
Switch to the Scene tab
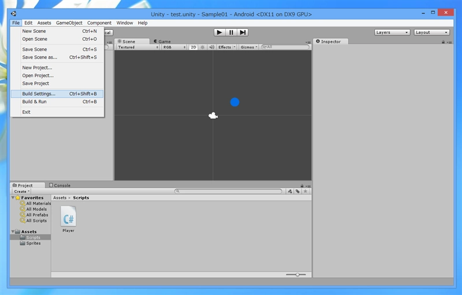click(132, 41)
